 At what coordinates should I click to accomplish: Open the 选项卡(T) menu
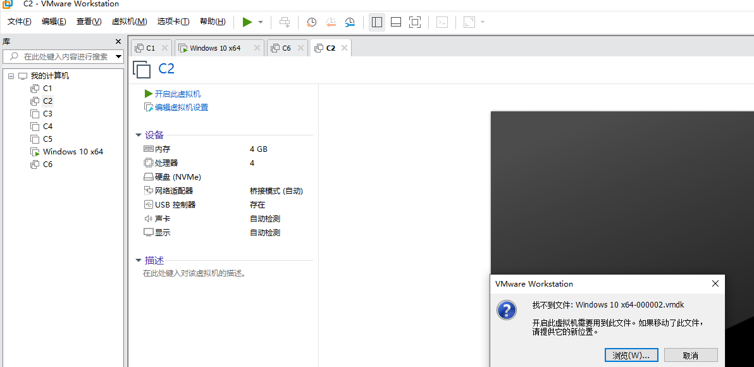coord(173,21)
